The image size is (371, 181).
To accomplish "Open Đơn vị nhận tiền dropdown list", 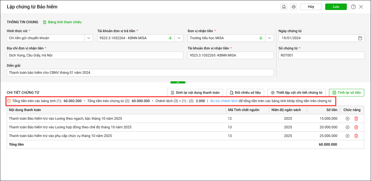I will click(269, 38).
